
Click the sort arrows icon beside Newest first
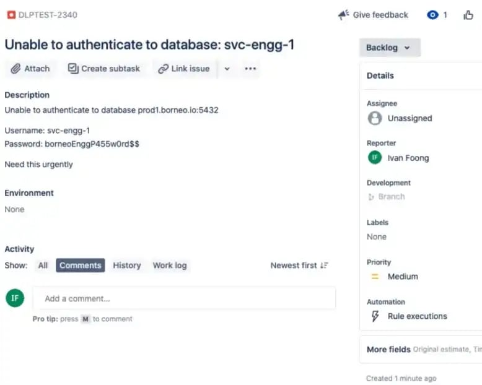click(x=324, y=266)
